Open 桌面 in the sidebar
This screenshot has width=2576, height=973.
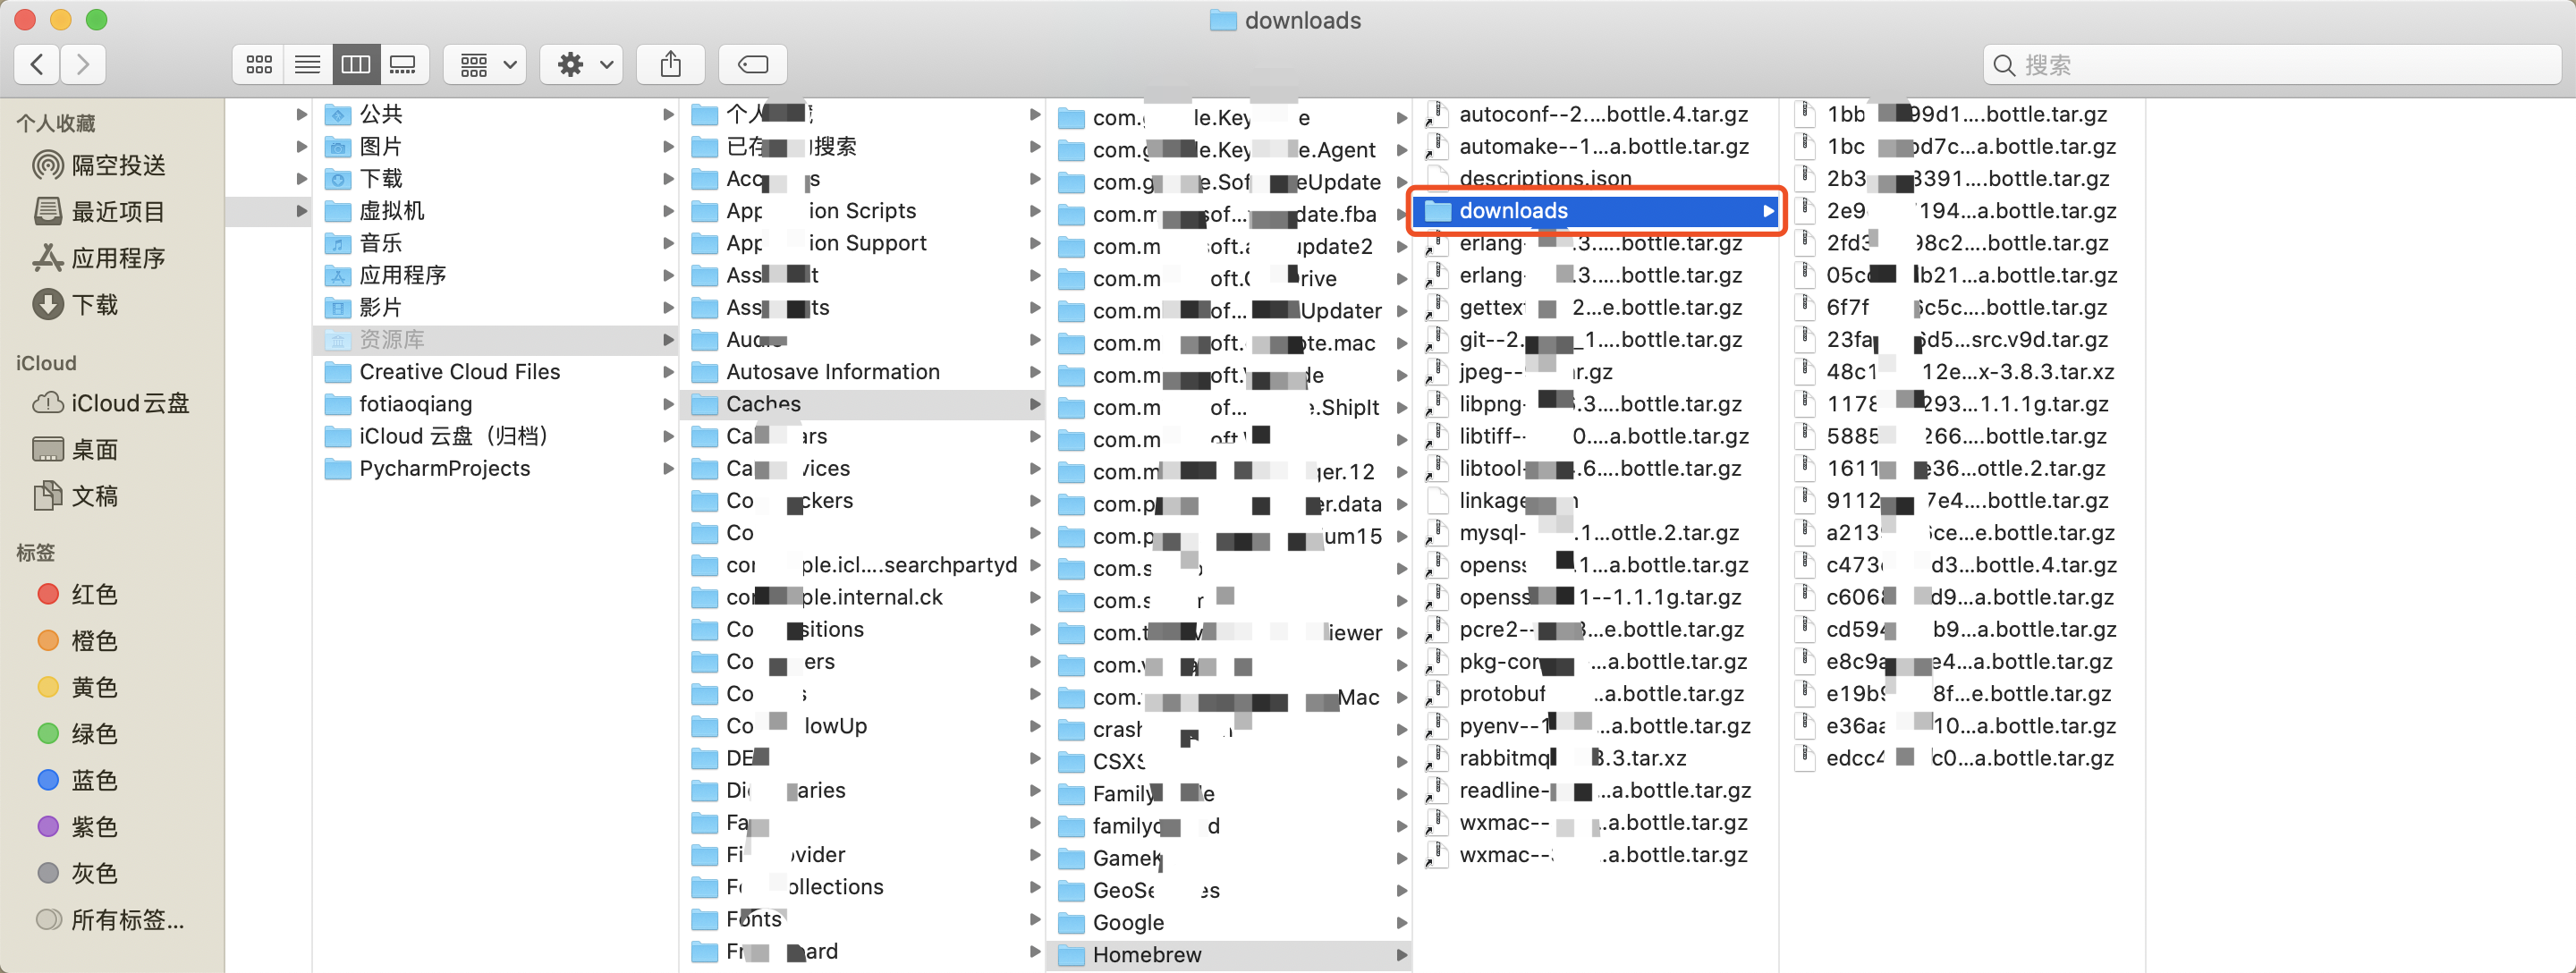(76, 450)
